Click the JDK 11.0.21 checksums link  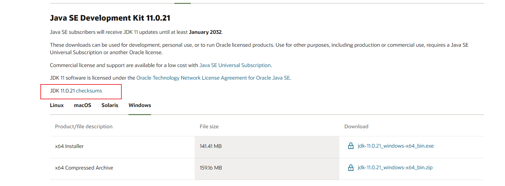[x=89, y=91]
